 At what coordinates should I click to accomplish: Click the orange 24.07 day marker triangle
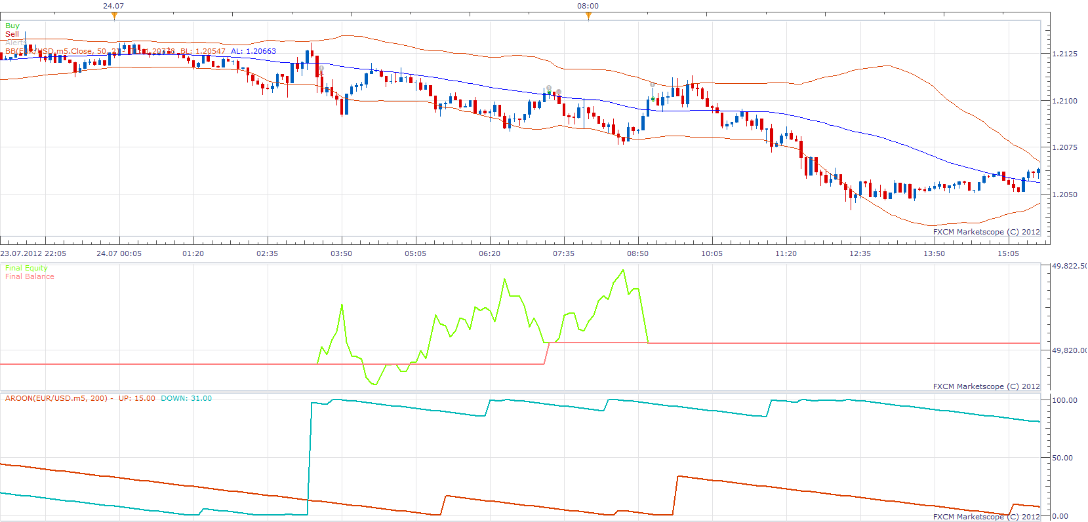point(114,16)
